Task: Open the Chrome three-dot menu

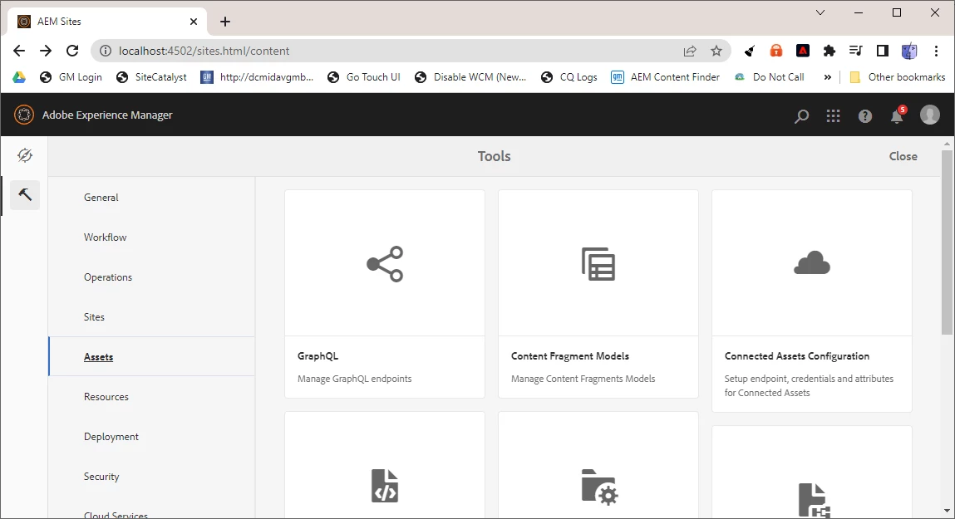Action: coord(936,51)
